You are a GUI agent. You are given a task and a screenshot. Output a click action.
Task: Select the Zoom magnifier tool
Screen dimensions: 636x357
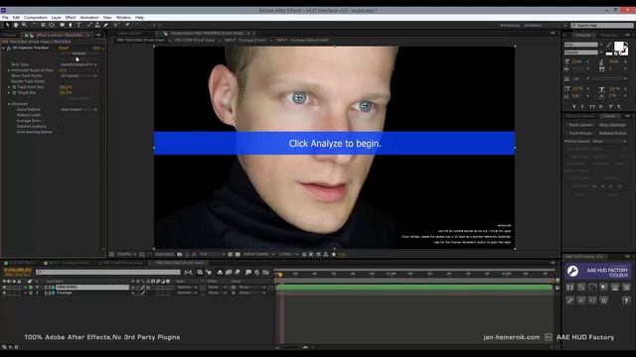click(24, 25)
